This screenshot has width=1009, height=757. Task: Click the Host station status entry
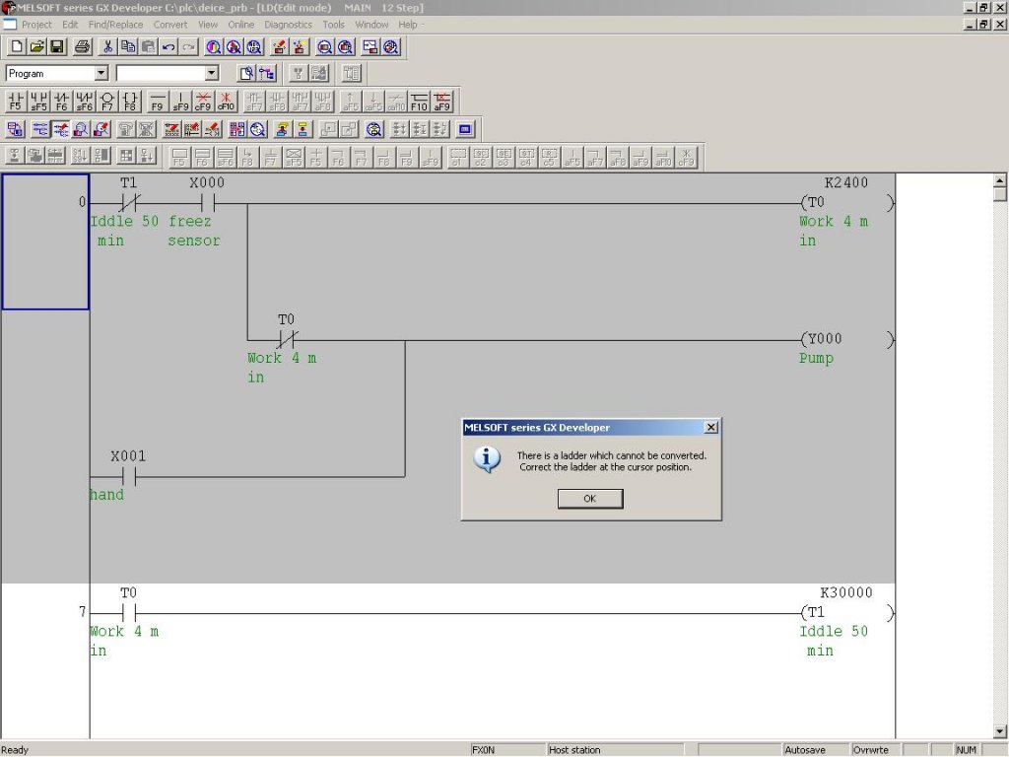tap(615, 750)
